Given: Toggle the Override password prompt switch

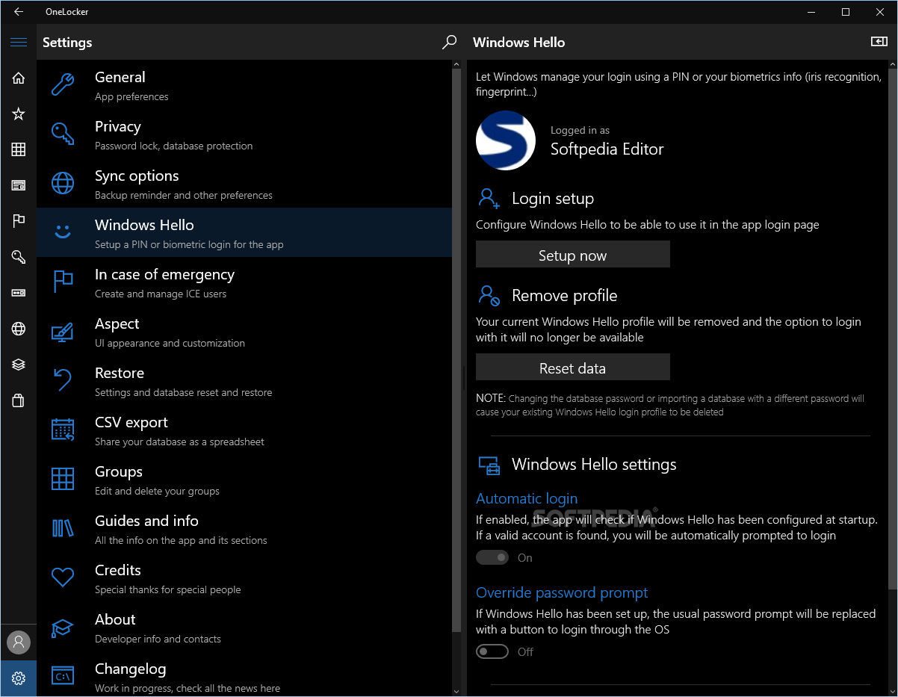Looking at the screenshot, I should [492, 651].
